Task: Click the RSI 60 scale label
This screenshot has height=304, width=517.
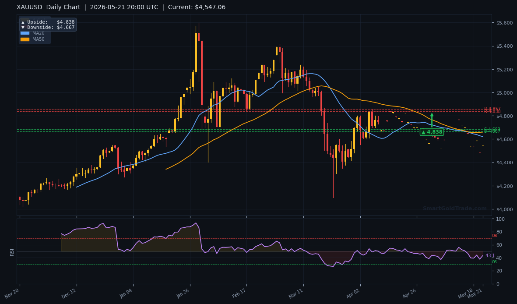Action: [x=499, y=245]
